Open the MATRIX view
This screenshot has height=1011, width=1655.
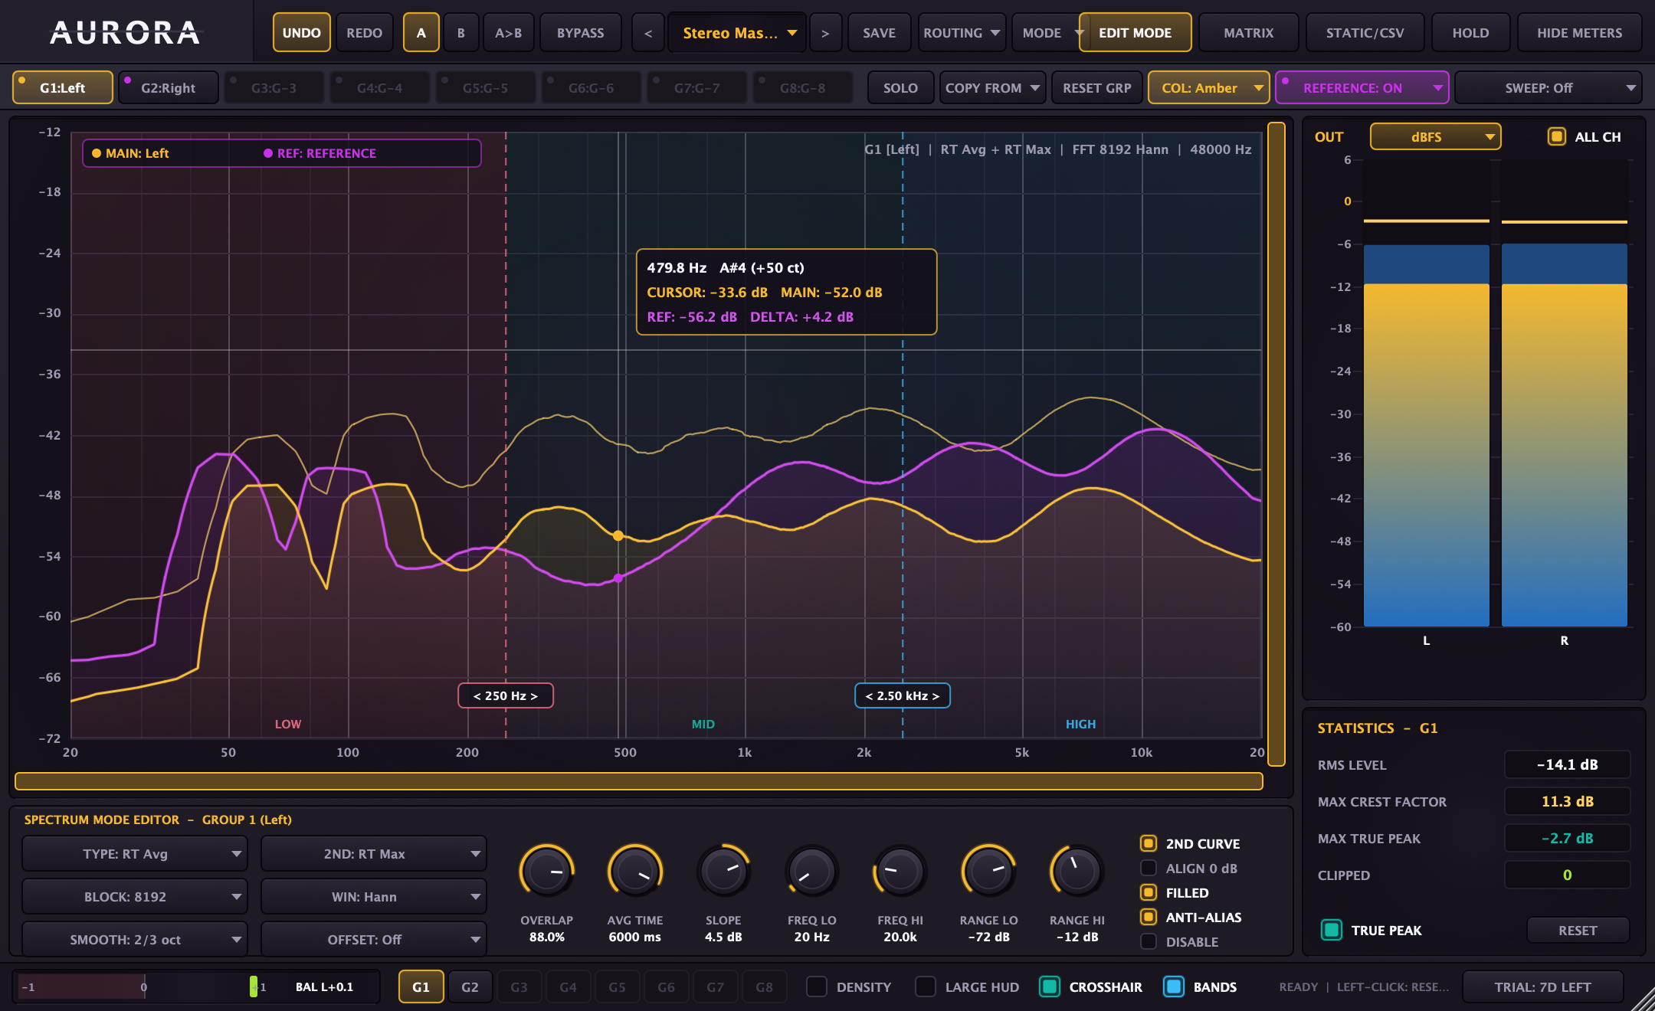click(1249, 33)
